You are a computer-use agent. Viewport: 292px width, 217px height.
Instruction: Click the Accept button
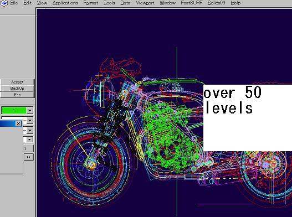click(17, 82)
